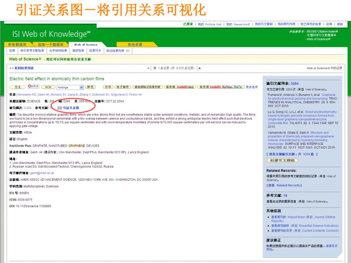Image resolution: width=351 pixels, height=263 pixels.
Task: Open the Pumera citing article on graphene biosensing
Action: pyautogui.click(x=302, y=97)
